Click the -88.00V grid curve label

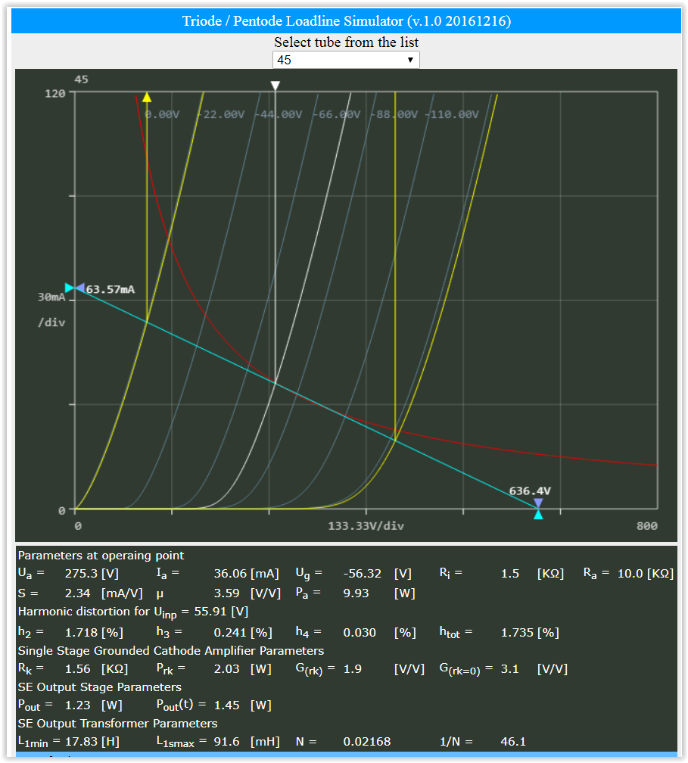394,114
